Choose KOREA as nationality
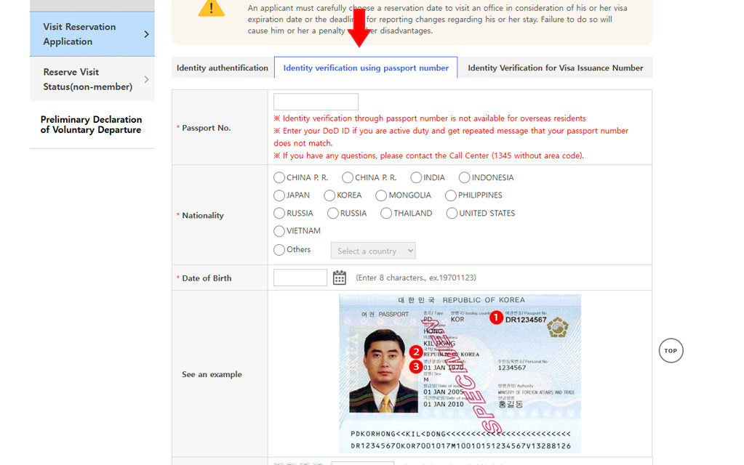 point(329,195)
